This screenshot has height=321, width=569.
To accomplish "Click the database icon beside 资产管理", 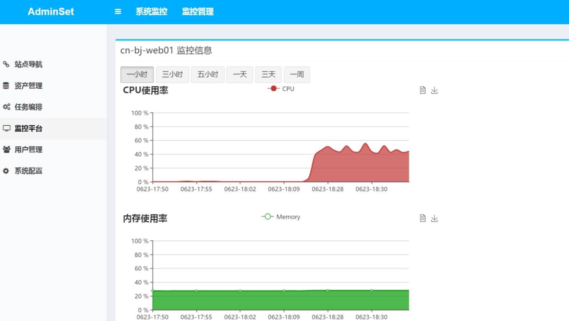I will pyautogui.click(x=6, y=86).
